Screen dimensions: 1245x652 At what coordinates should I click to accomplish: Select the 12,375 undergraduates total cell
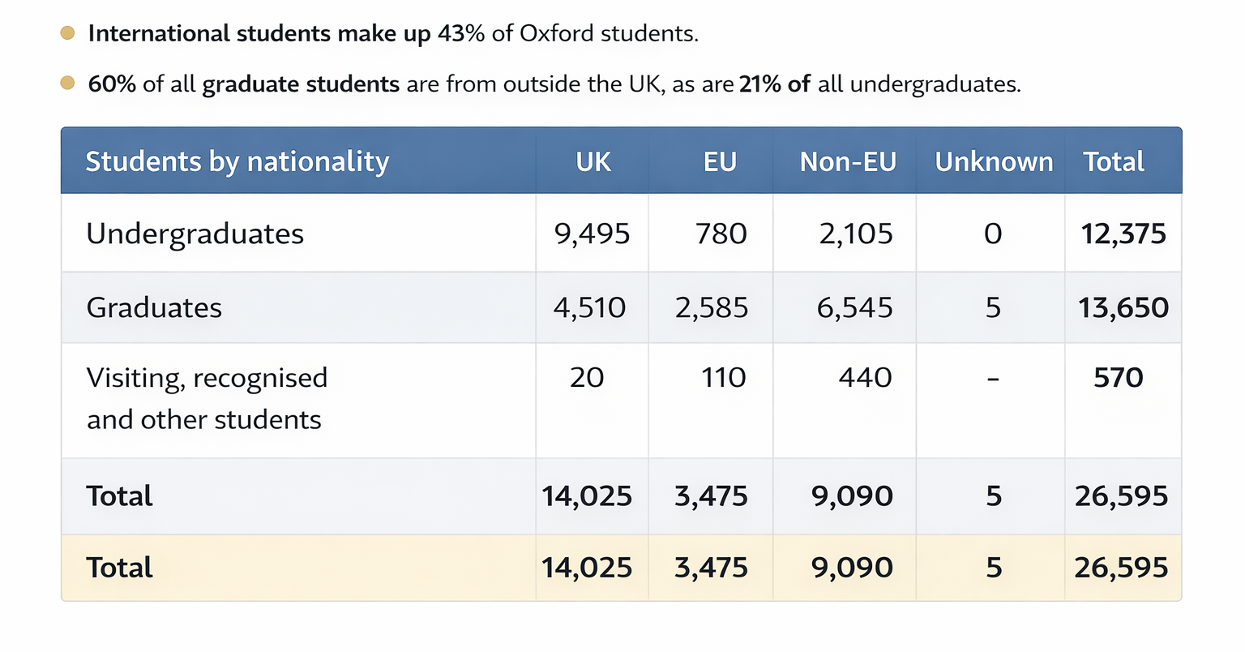(1123, 234)
